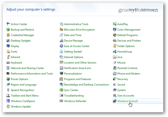
Task: Open the Credential Manager safe icon
Action: tap(8, 35)
